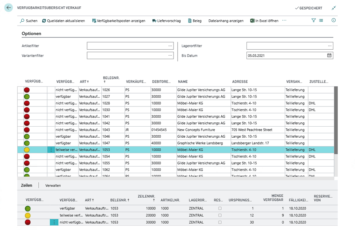Select order 1062 document number
Screen dimensions: 355x230
[x=106, y=170]
